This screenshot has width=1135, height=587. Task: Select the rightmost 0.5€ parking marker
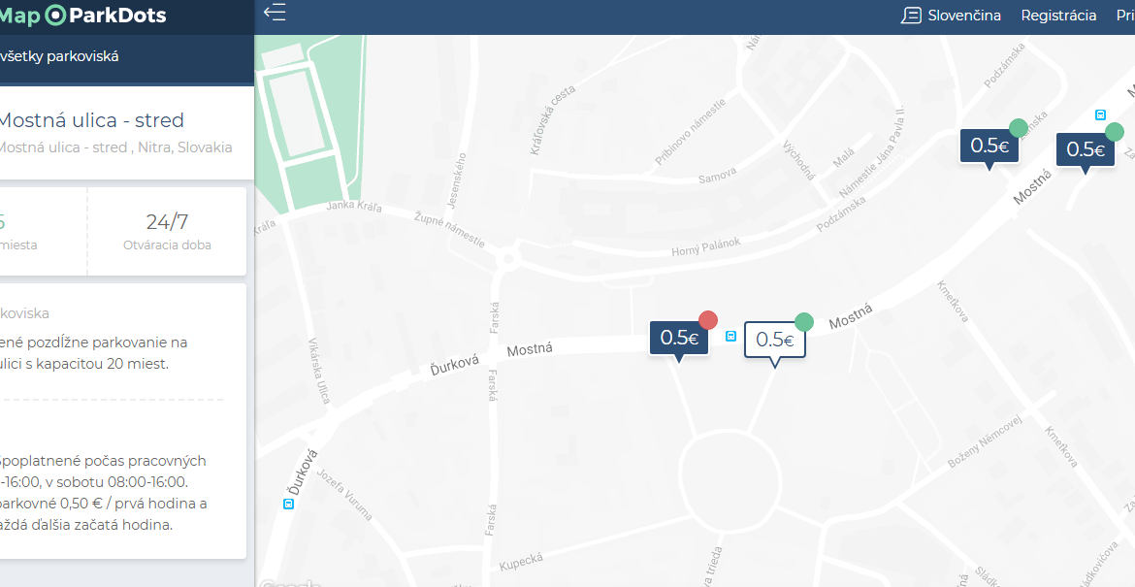click(x=1086, y=150)
